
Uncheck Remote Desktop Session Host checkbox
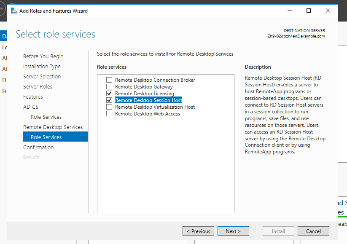coord(109,100)
